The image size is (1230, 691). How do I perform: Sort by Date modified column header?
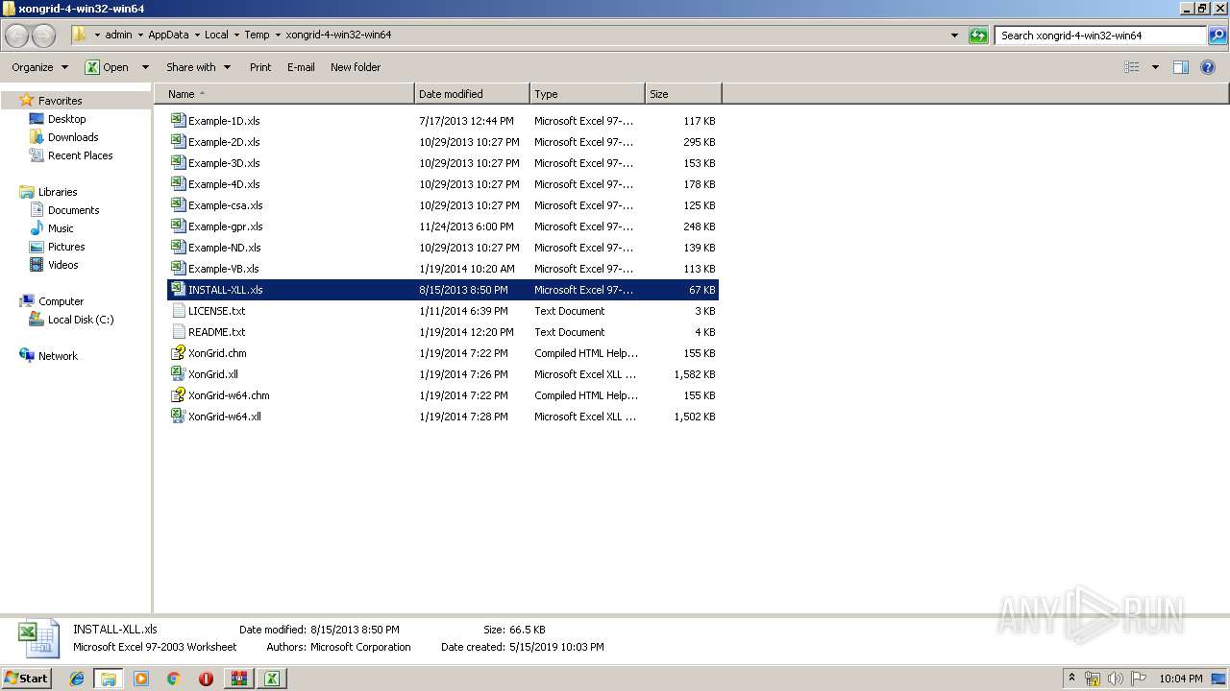(472, 94)
